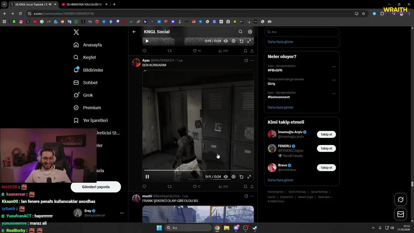
Task: Share Ayaz's BEN KORKARIM post
Action: 252,186
